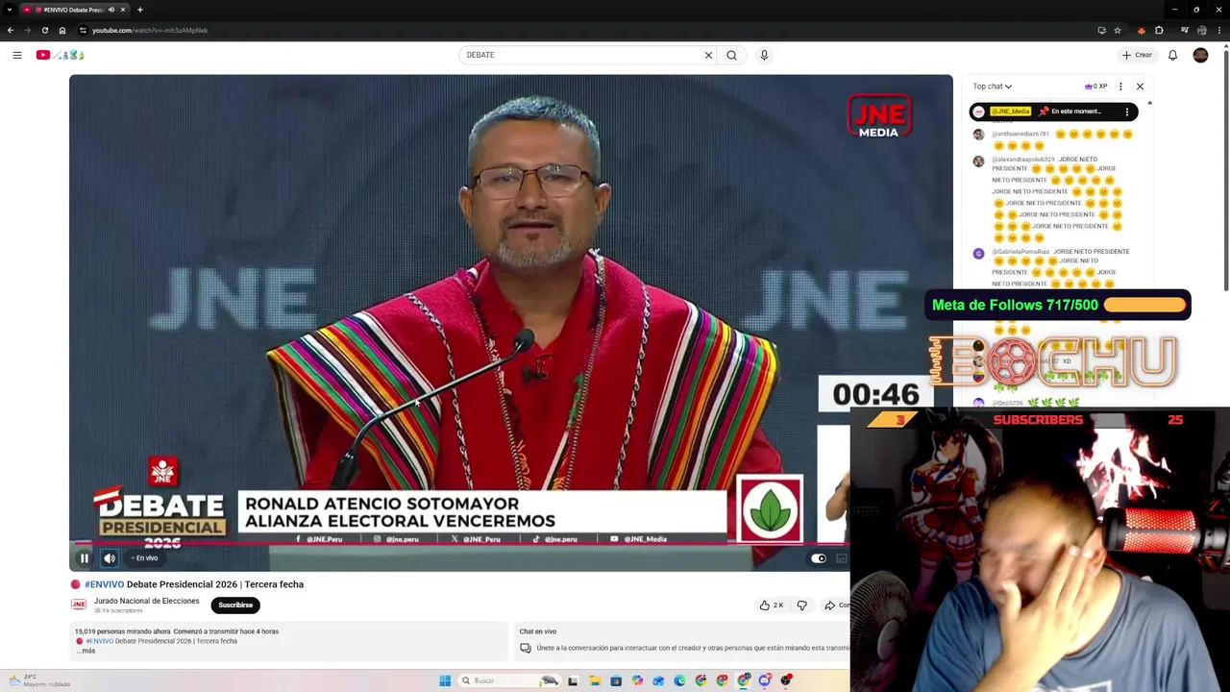This screenshot has width=1230, height=692.
Task: Click @alexandraapolo6329 chat username
Action: (x=1023, y=160)
